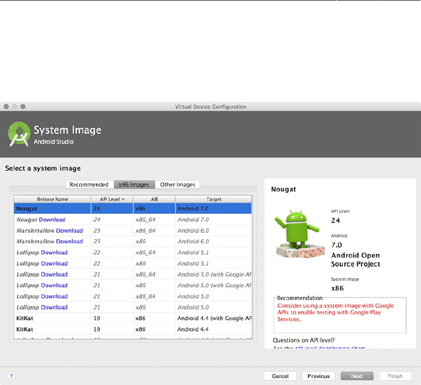Download Lollipop x86_64 plain Android 5.0 image
This screenshot has height=385, width=421.
(54, 297)
